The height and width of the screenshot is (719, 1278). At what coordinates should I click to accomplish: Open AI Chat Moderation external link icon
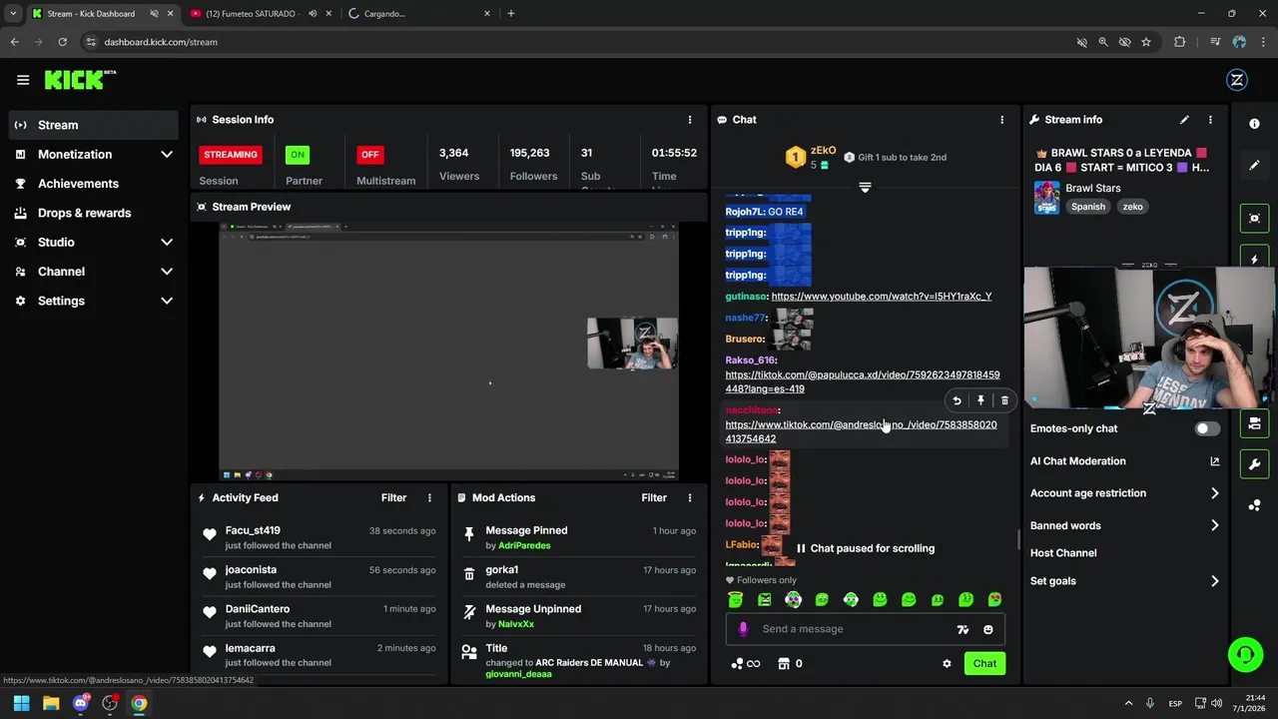tap(1214, 461)
